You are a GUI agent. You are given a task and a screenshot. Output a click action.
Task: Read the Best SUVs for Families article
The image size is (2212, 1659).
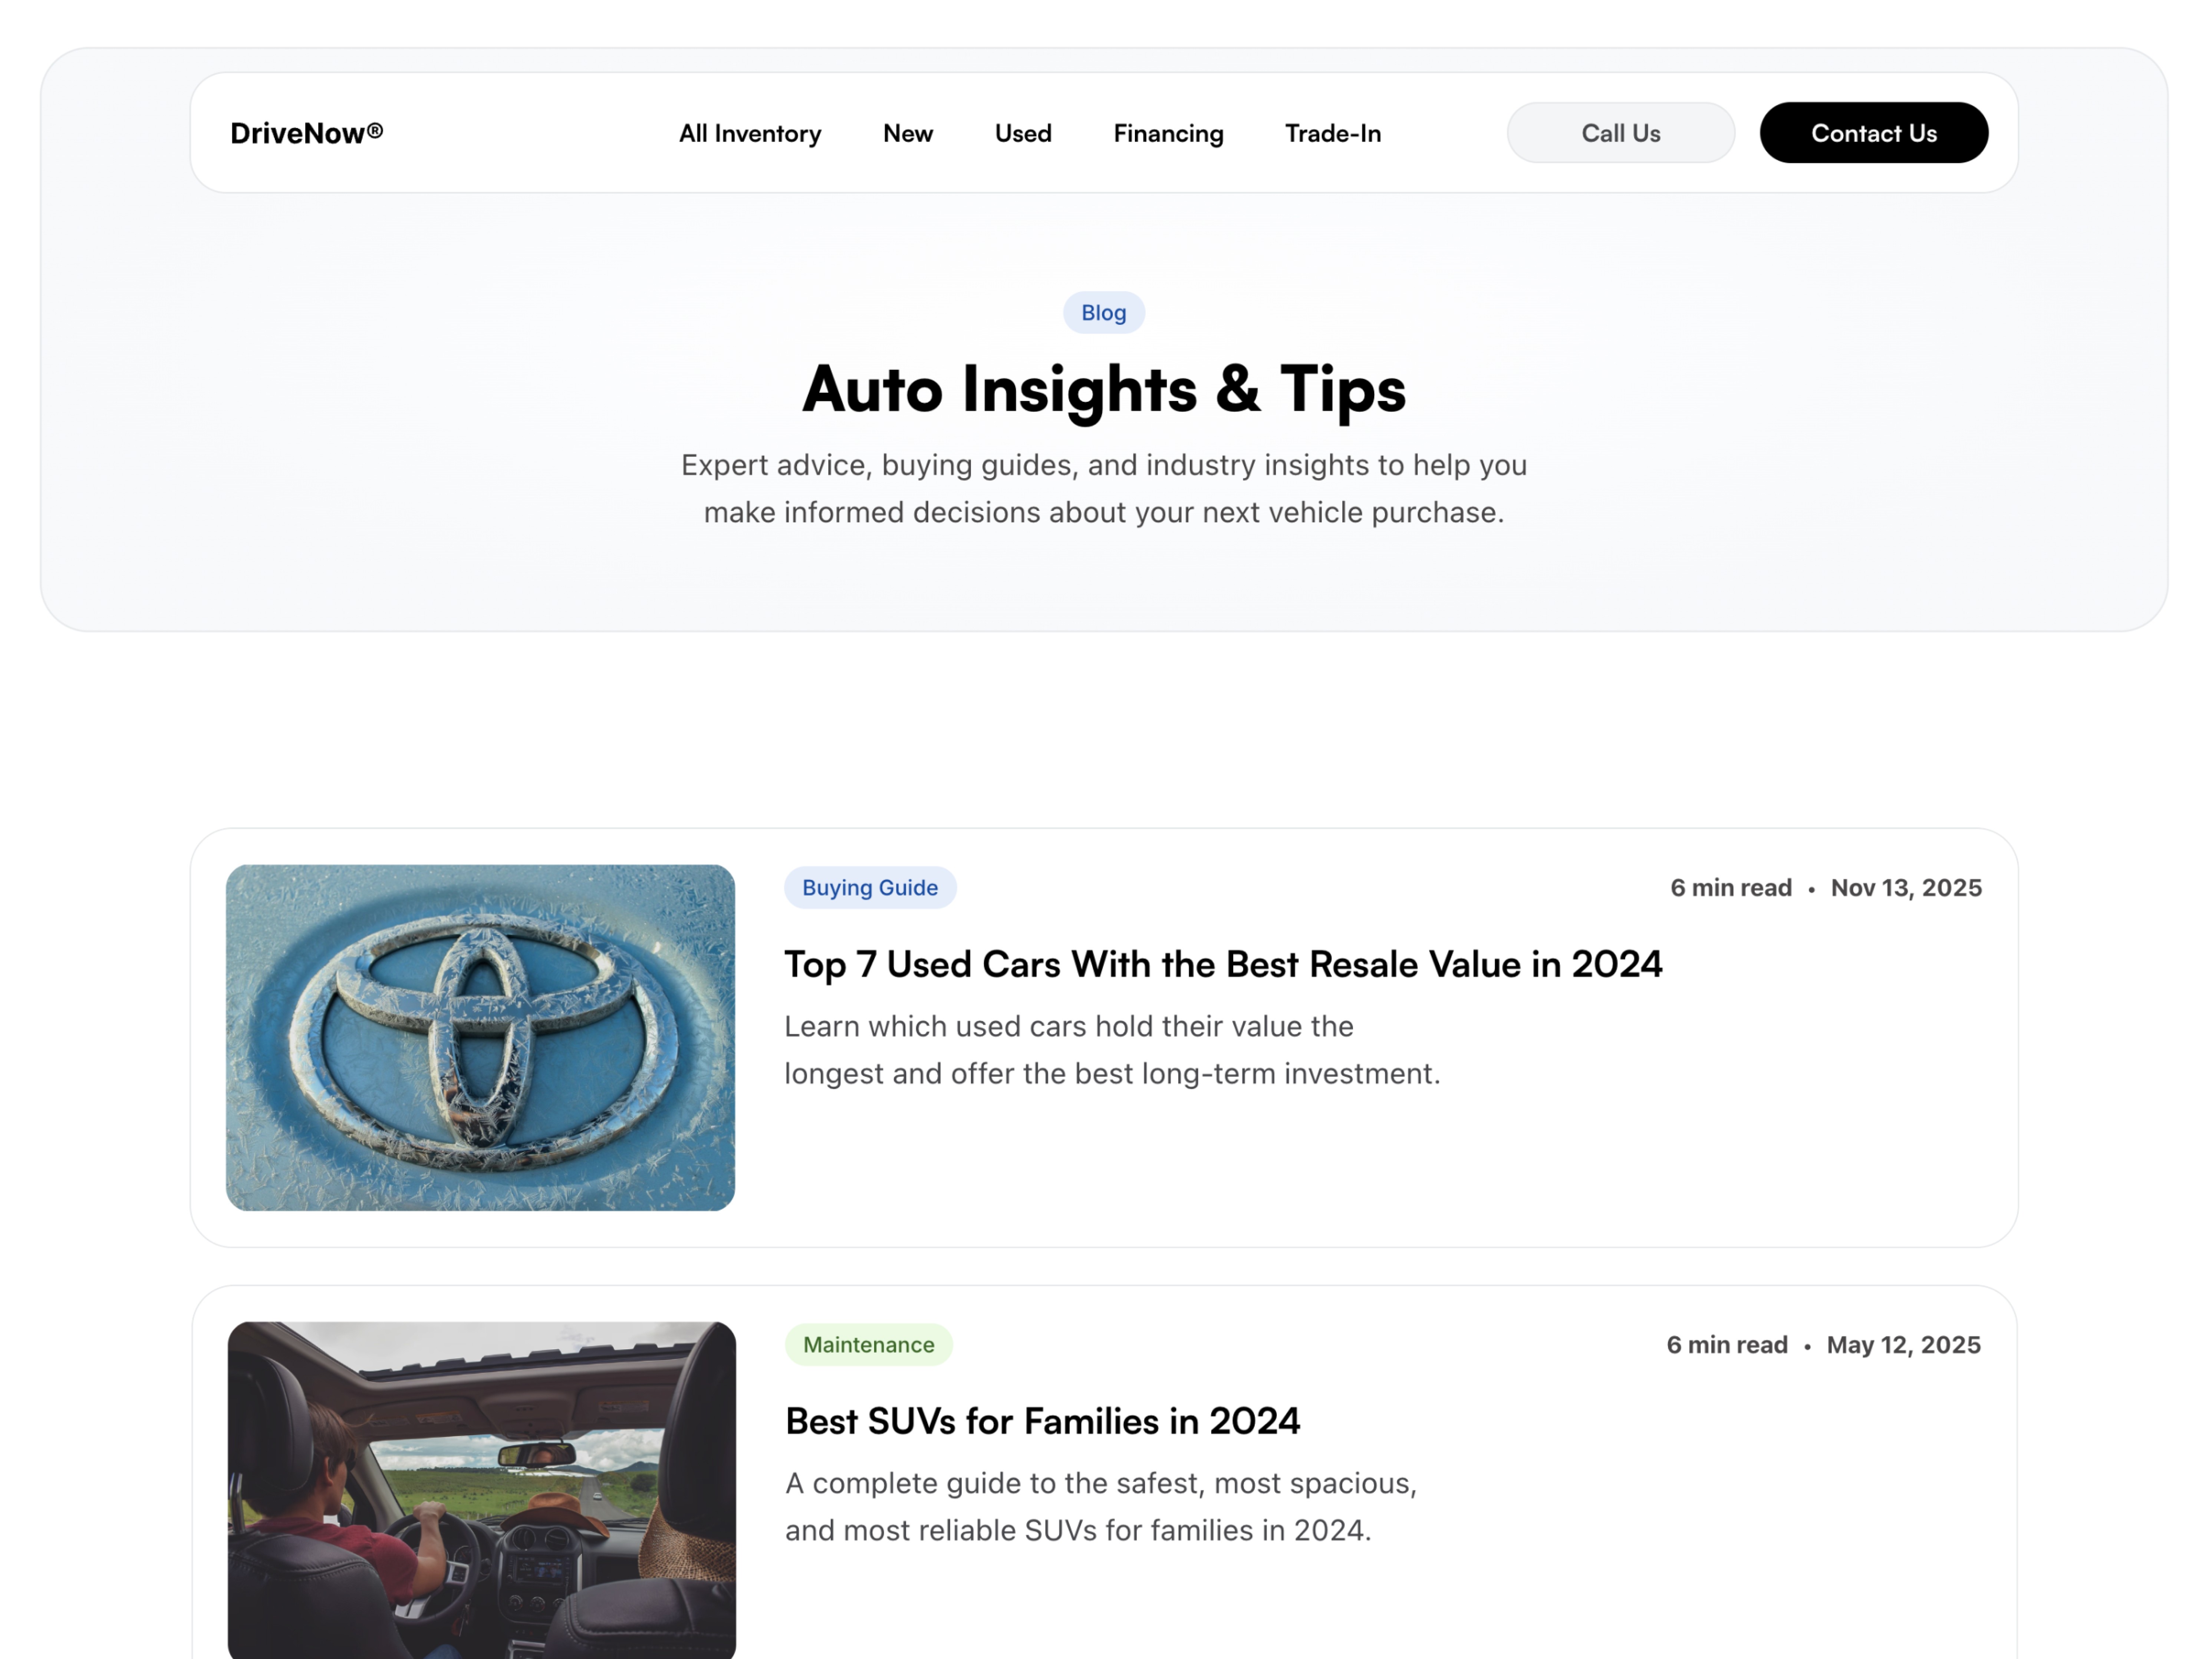tap(1041, 1420)
